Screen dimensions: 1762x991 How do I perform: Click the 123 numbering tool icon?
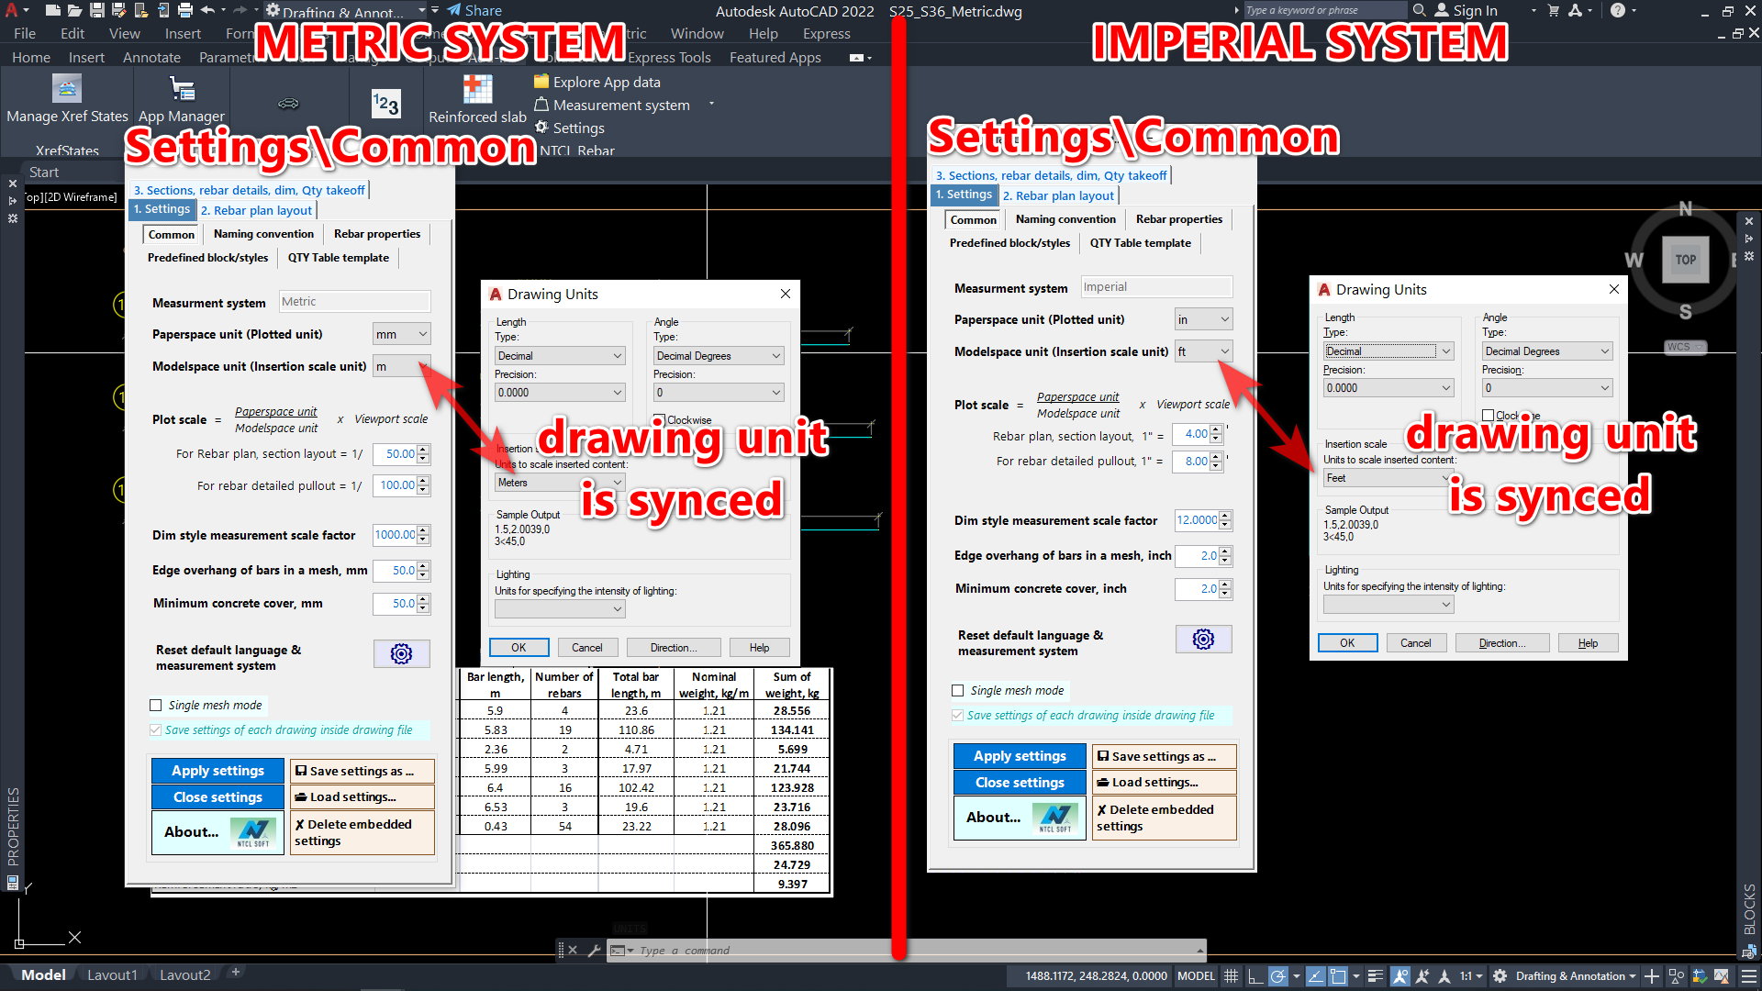[385, 104]
